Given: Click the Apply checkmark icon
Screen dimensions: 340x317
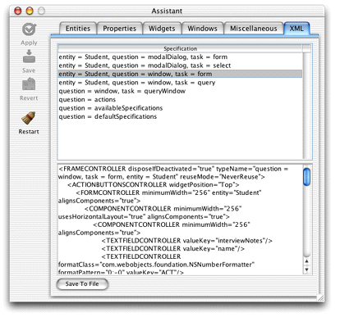Looking at the screenshot, I should (29, 29).
